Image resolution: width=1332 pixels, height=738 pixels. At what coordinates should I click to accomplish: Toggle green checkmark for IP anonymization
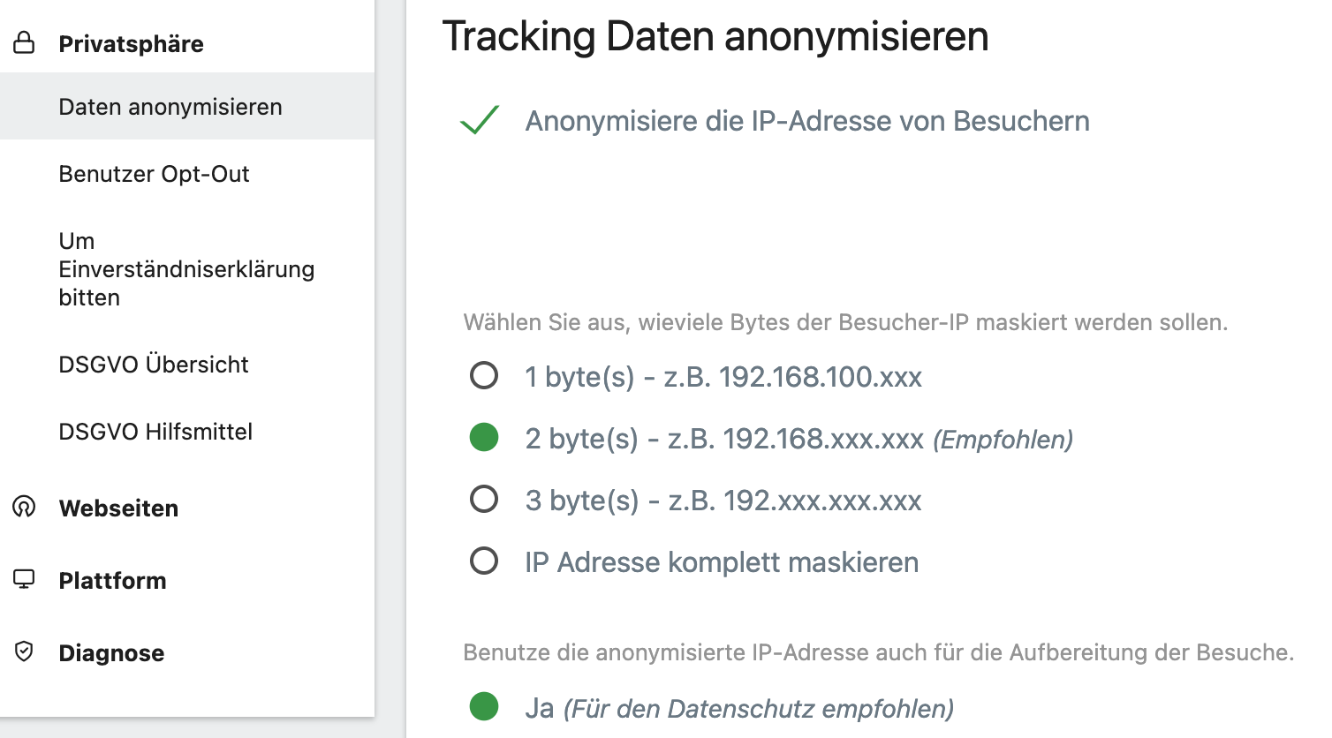[481, 120]
